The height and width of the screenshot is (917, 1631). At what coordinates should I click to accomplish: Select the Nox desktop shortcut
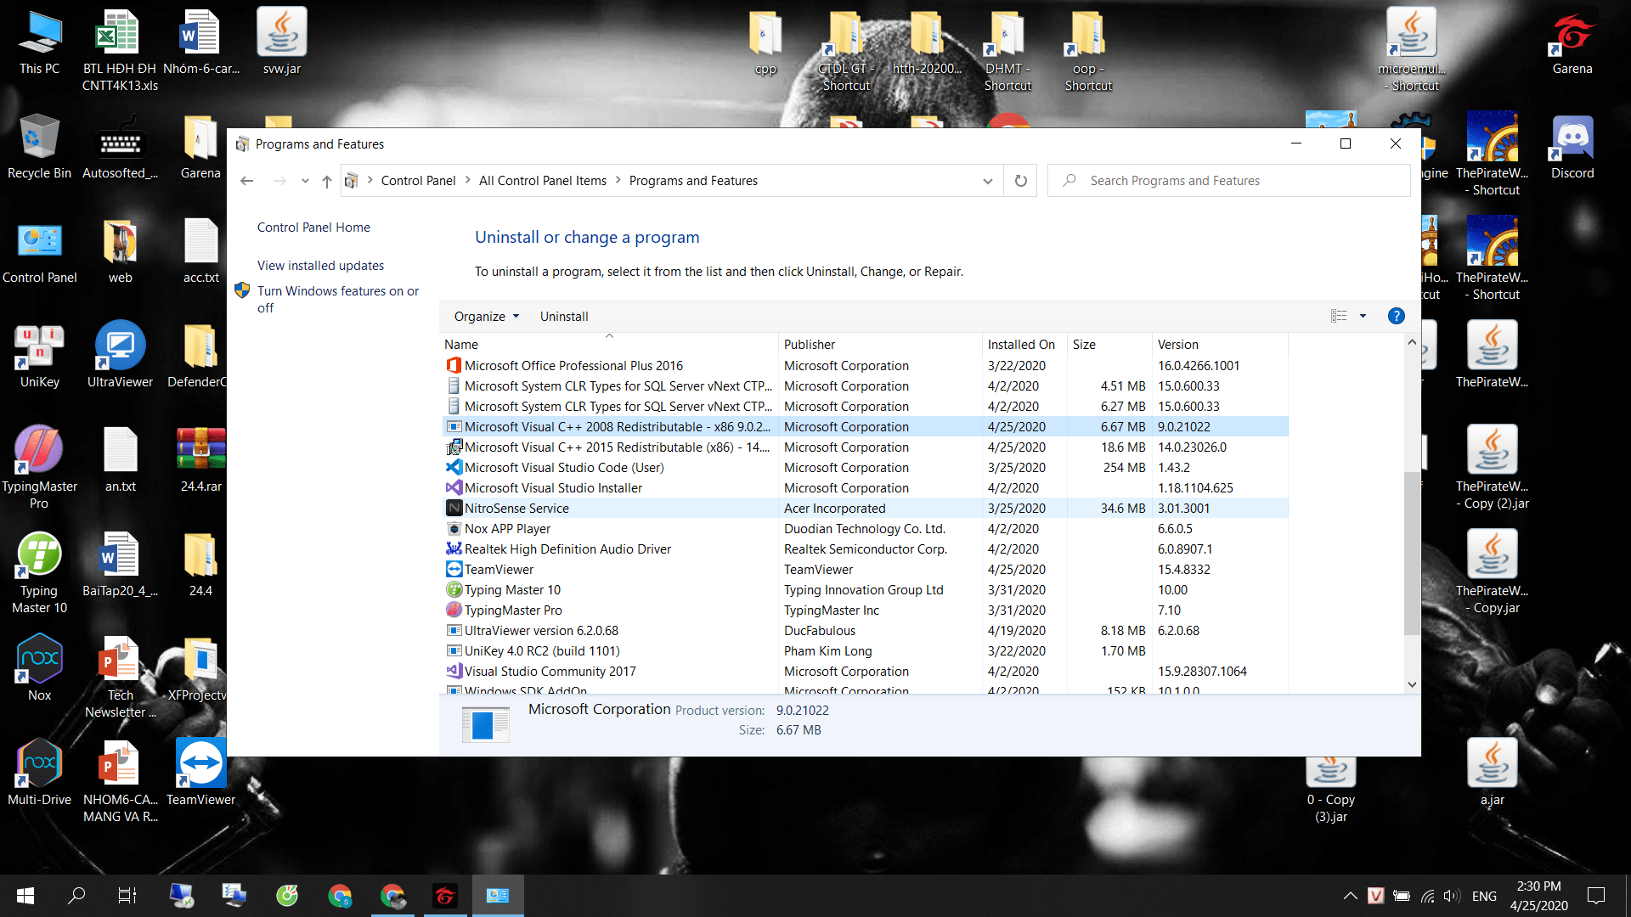click(x=39, y=669)
